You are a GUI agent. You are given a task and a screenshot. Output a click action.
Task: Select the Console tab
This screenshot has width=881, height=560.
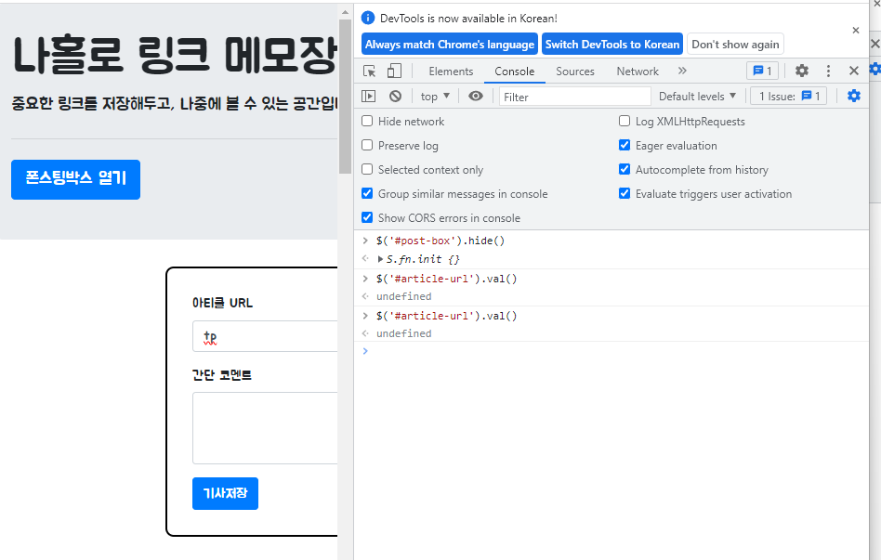514,72
